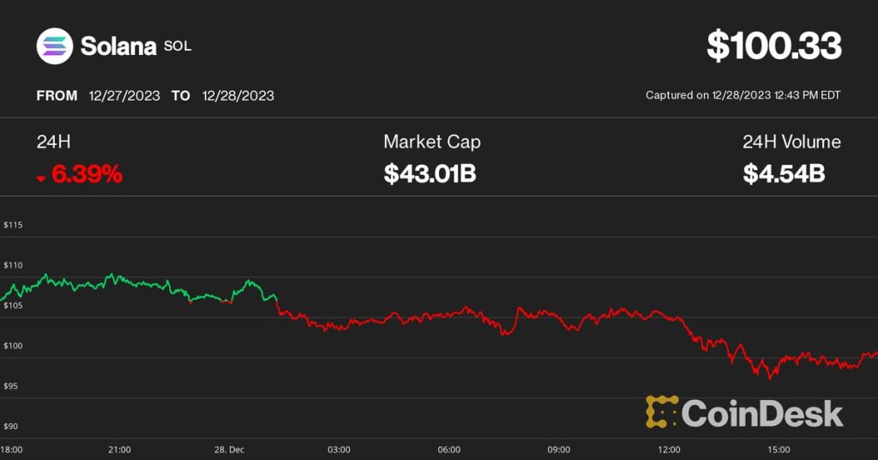This screenshot has width=878, height=460.
Task: Click the capture timestamp text
Action: tap(743, 95)
